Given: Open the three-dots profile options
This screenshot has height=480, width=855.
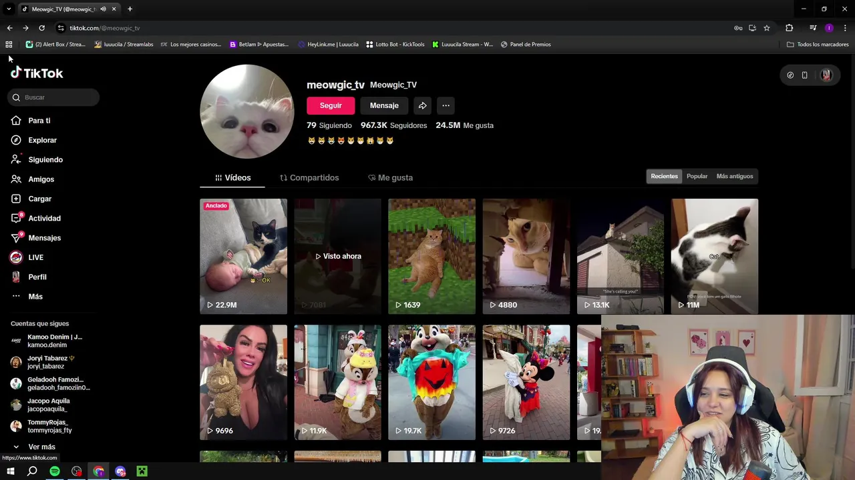Looking at the screenshot, I should click(446, 105).
